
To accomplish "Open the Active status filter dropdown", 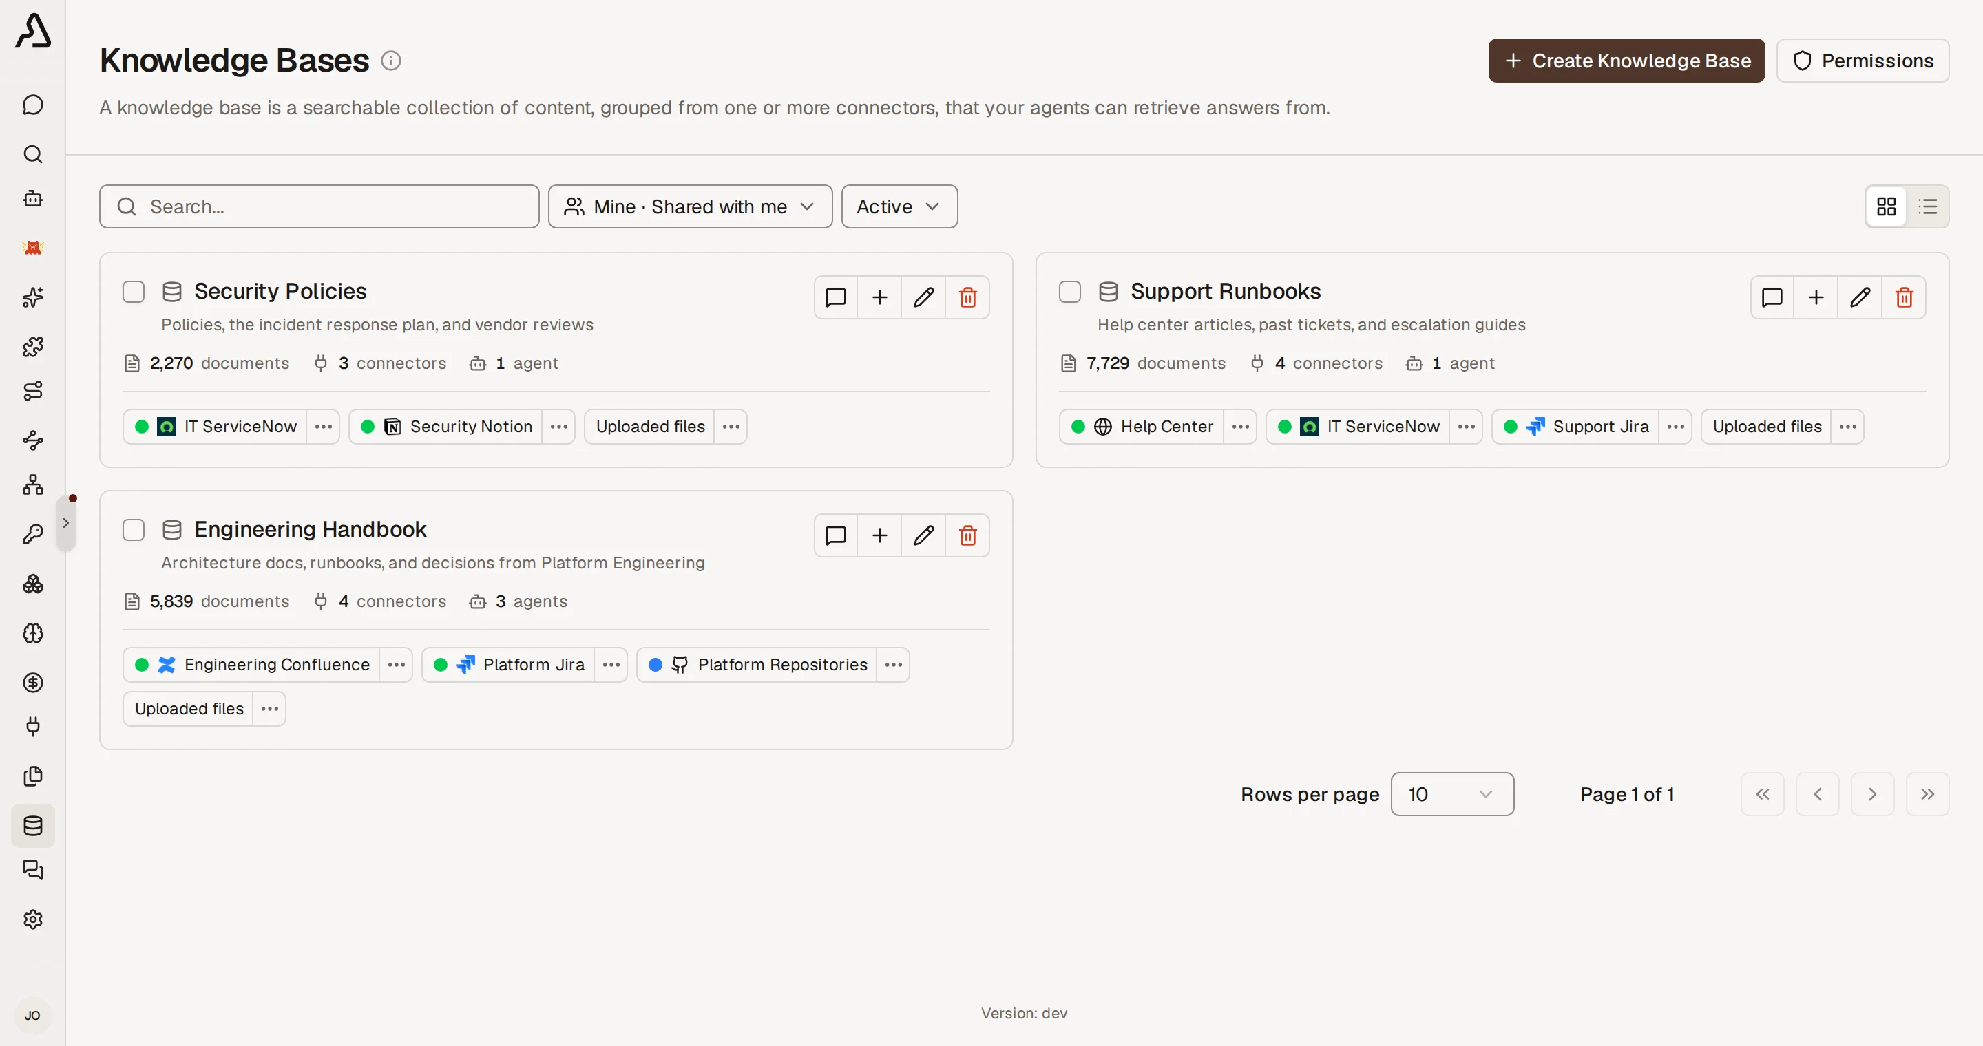I will pos(899,206).
